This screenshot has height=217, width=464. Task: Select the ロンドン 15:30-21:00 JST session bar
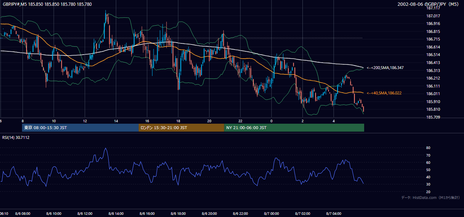click(x=181, y=128)
